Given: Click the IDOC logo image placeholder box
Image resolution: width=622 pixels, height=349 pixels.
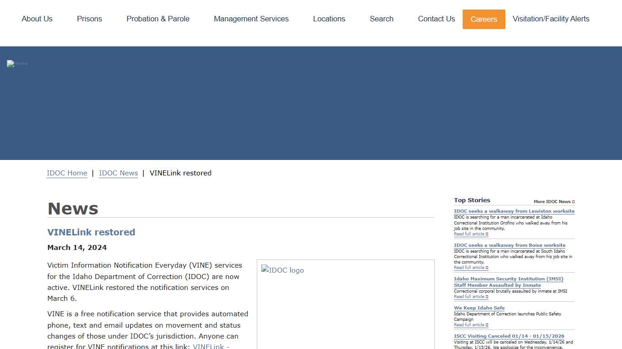Looking at the screenshot, I should 346,304.
